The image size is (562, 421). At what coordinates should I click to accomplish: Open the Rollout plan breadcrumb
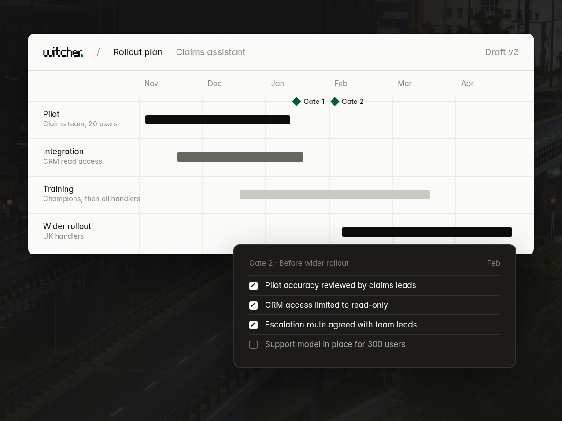[138, 52]
